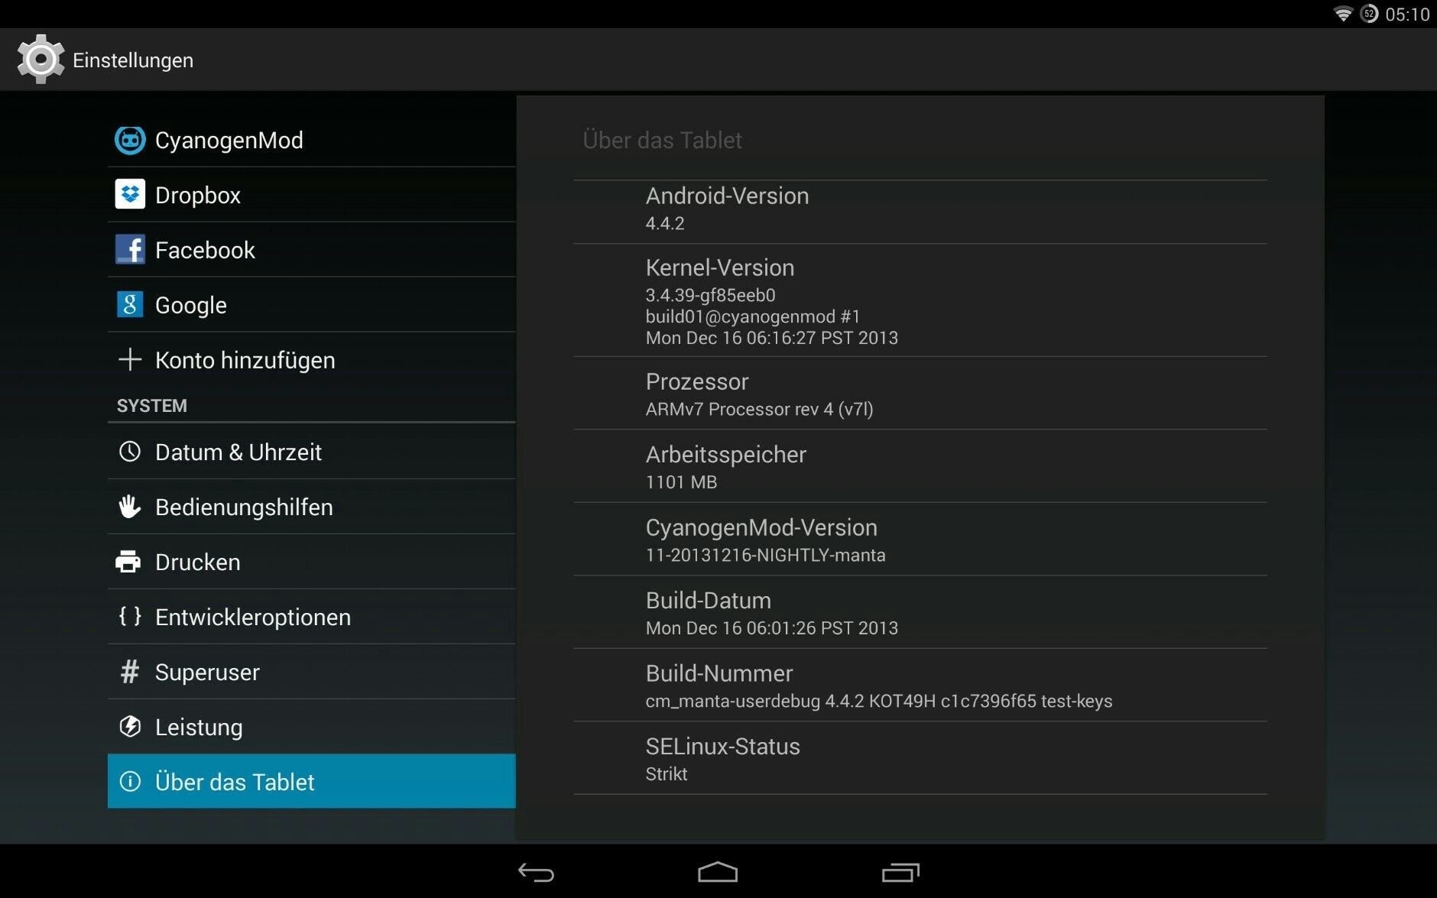Tap the Back navigation button

point(536,872)
